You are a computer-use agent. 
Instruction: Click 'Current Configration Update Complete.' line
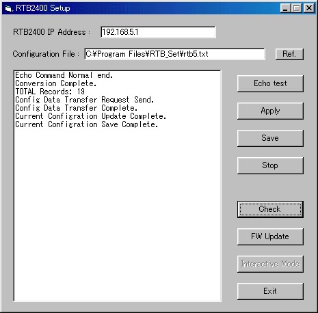90,116
